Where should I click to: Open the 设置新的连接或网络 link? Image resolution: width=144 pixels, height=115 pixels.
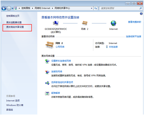point(61,61)
